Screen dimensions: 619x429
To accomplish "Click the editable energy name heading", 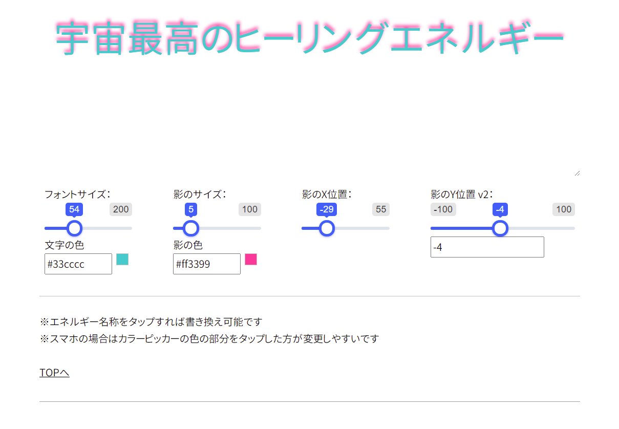I will click(x=309, y=38).
